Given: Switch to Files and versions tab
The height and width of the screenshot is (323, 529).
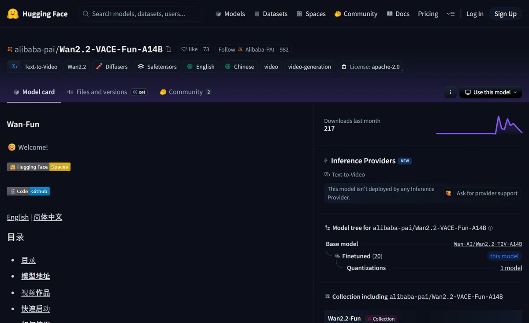Looking at the screenshot, I should coord(107,92).
